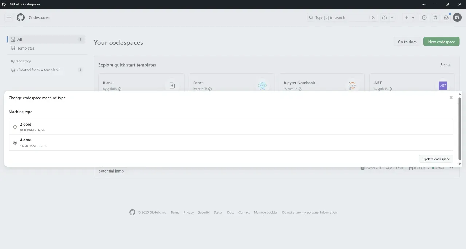The image size is (466, 249).
Task: Click the plus Create new icon
Action: (x=407, y=17)
